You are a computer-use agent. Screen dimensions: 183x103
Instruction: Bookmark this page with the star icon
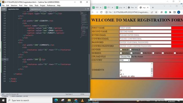(x=156, y=12)
